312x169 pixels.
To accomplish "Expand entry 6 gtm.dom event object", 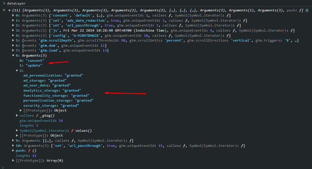I will click(13, 46).
